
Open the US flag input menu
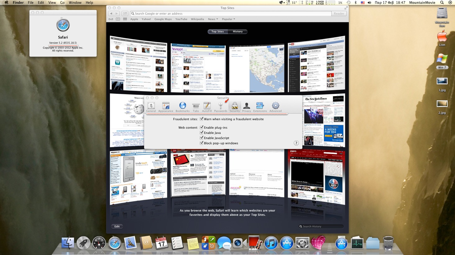coord(362,2)
